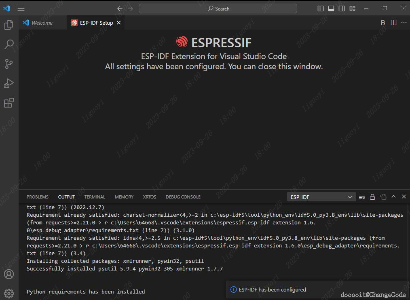
Task: Click the VS Code logo in title bar
Action: pos(7,8)
